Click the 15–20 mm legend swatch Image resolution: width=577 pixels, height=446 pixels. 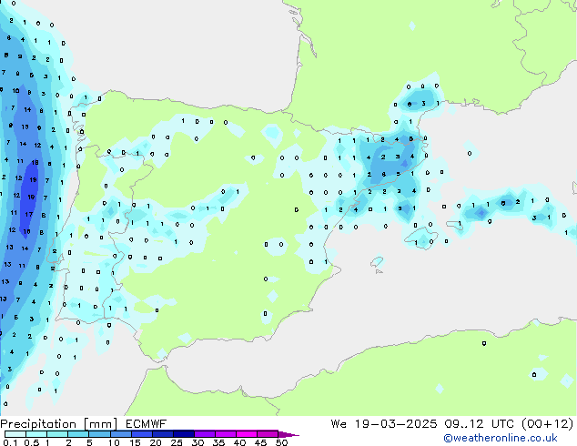[141, 434]
